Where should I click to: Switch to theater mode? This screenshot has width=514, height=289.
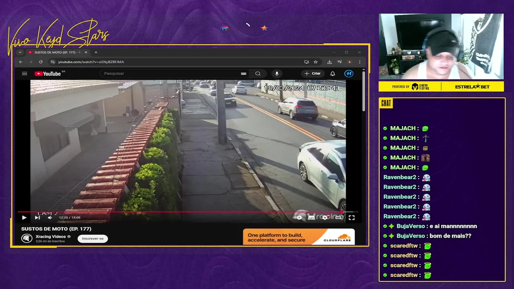pyautogui.click(x=339, y=218)
